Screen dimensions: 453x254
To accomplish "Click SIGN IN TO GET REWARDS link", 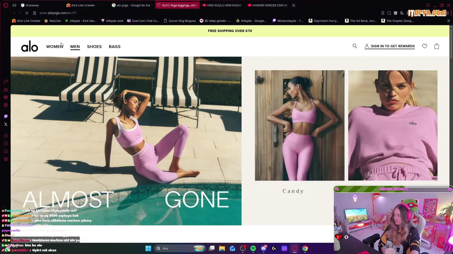I will (390, 46).
